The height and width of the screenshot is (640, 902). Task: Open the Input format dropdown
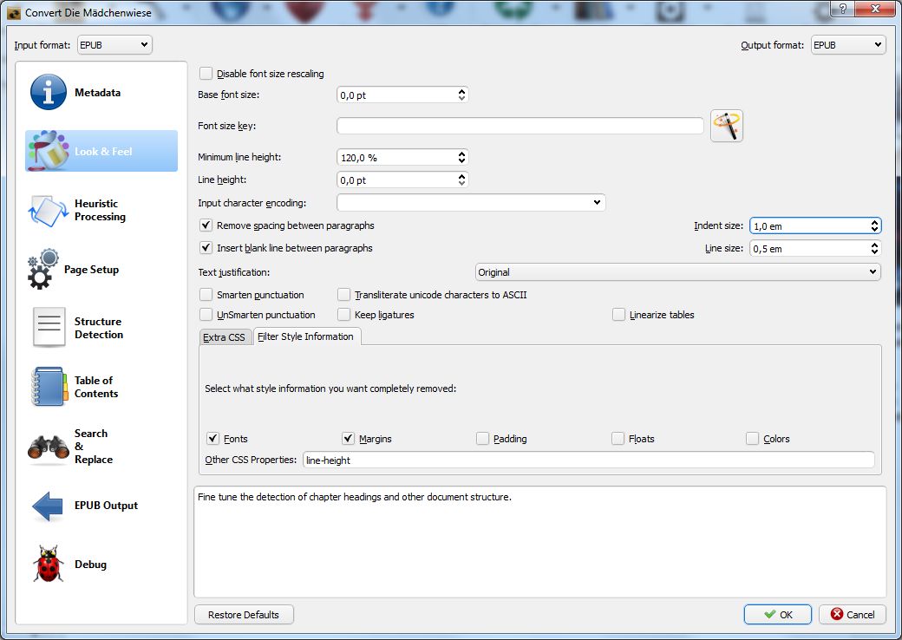pos(114,45)
